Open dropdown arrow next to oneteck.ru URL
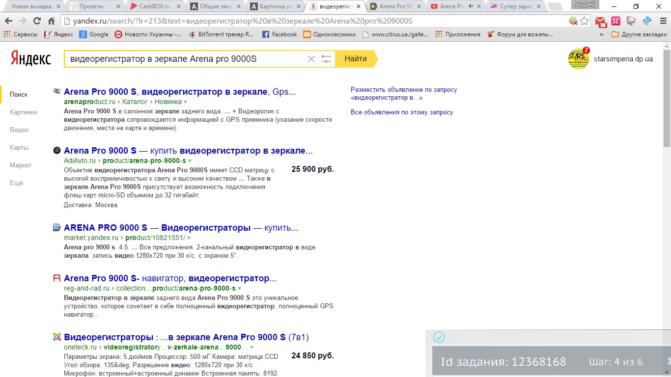 (x=252, y=348)
